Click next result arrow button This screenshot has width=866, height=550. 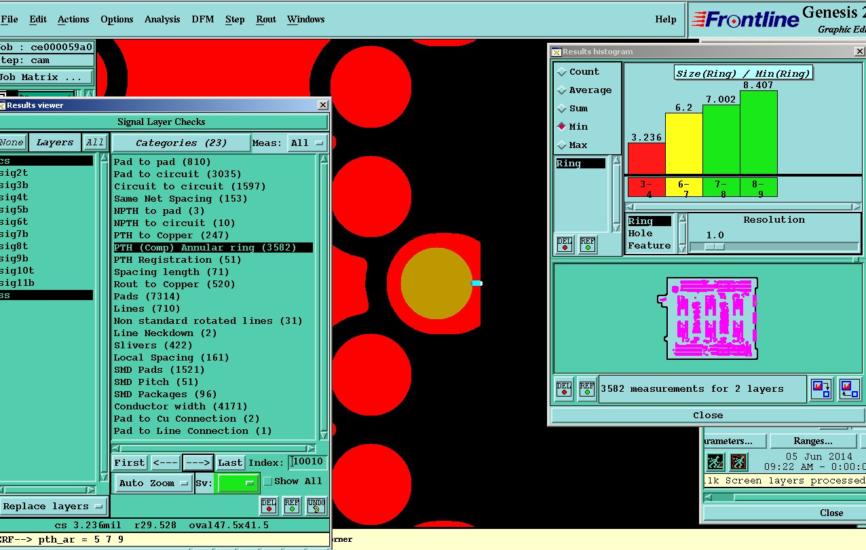[x=198, y=462]
